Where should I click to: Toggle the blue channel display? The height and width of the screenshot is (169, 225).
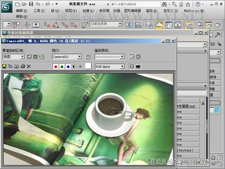click(68, 67)
